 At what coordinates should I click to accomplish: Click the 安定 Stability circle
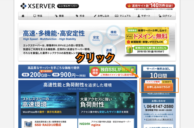coord(96,38)
